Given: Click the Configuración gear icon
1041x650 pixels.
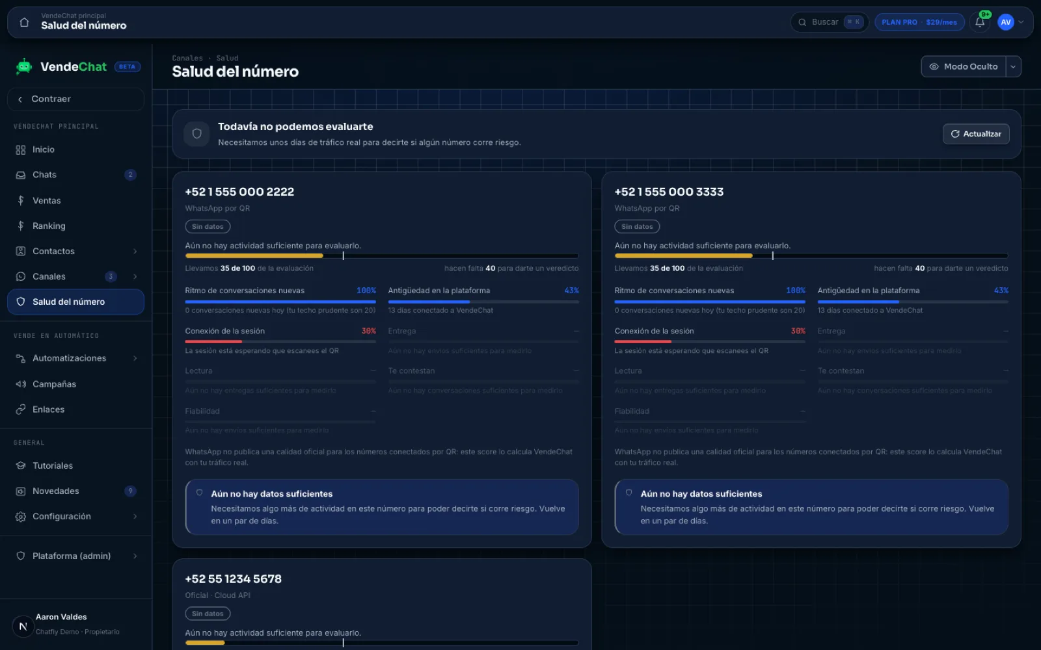Looking at the screenshot, I should tap(21, 516).
